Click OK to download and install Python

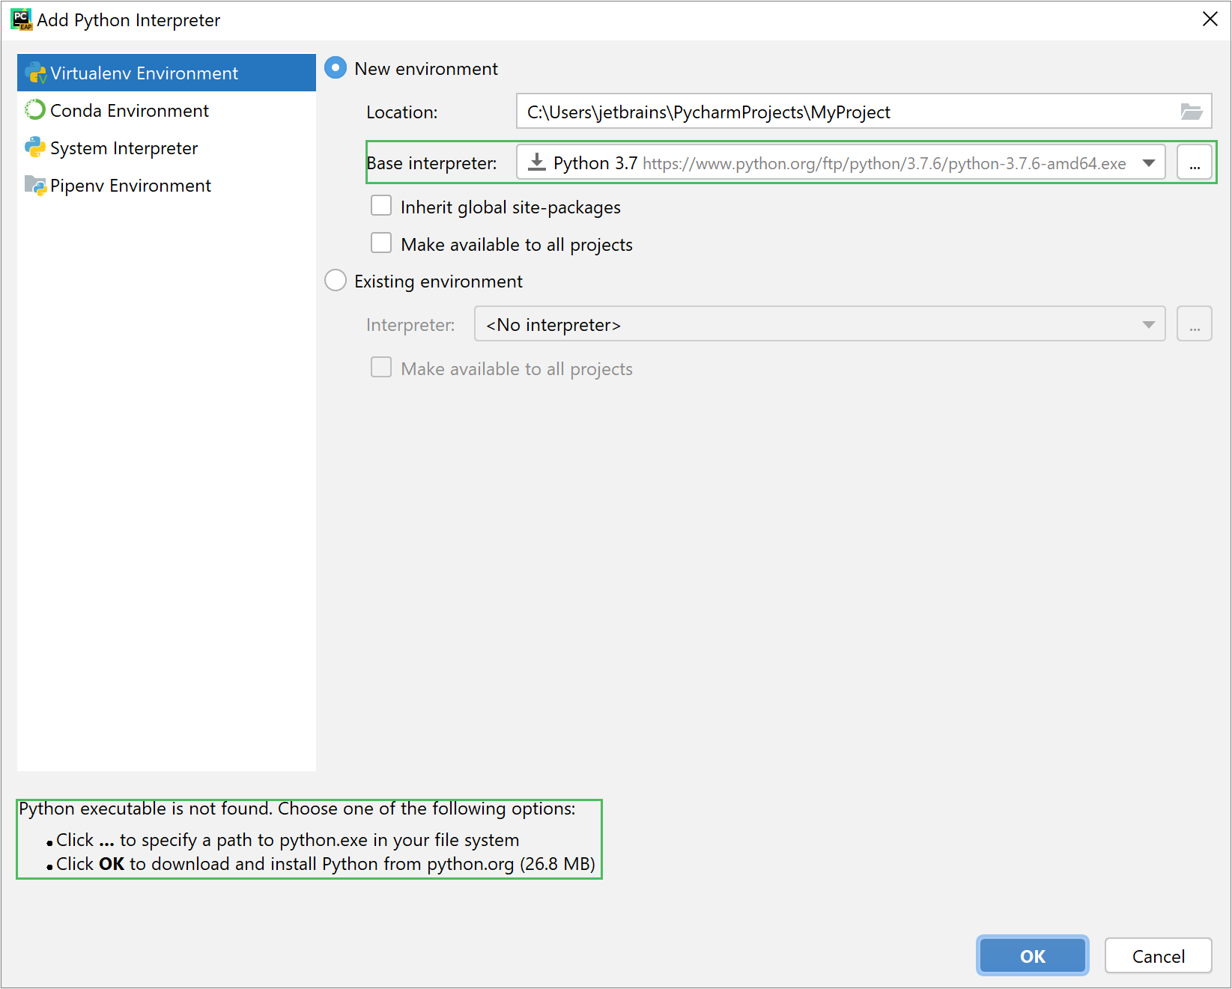1032,956
